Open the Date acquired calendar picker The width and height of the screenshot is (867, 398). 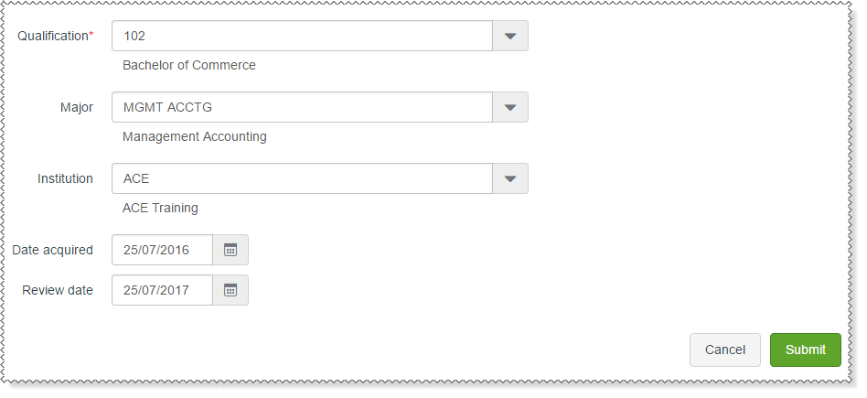coord(230,250)
